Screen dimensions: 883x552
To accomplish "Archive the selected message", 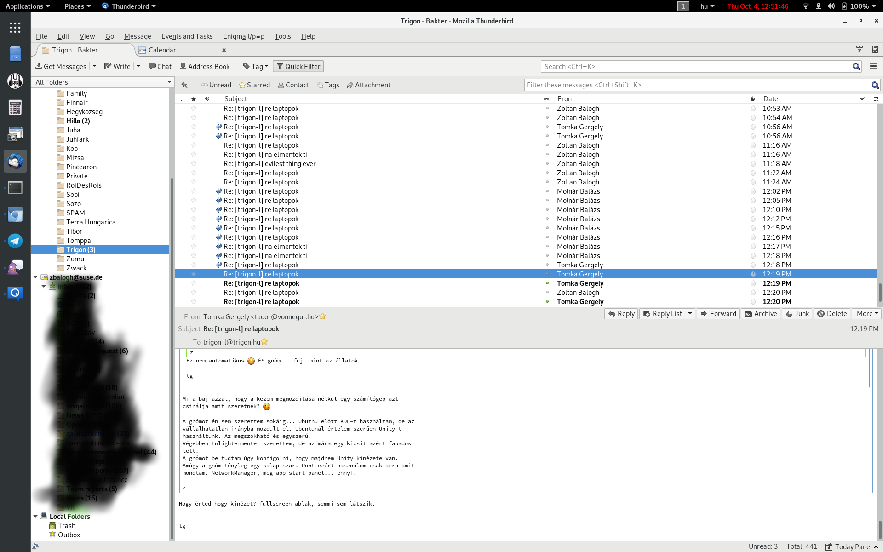I will coord(761,314).
